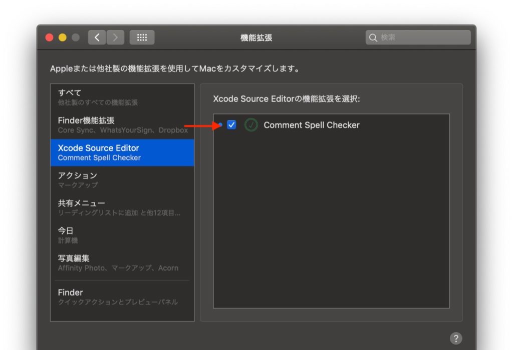This screenshot has height=350, width=513.
Task: Show all preferences via grid icon
Action: [x=142, y=37]
